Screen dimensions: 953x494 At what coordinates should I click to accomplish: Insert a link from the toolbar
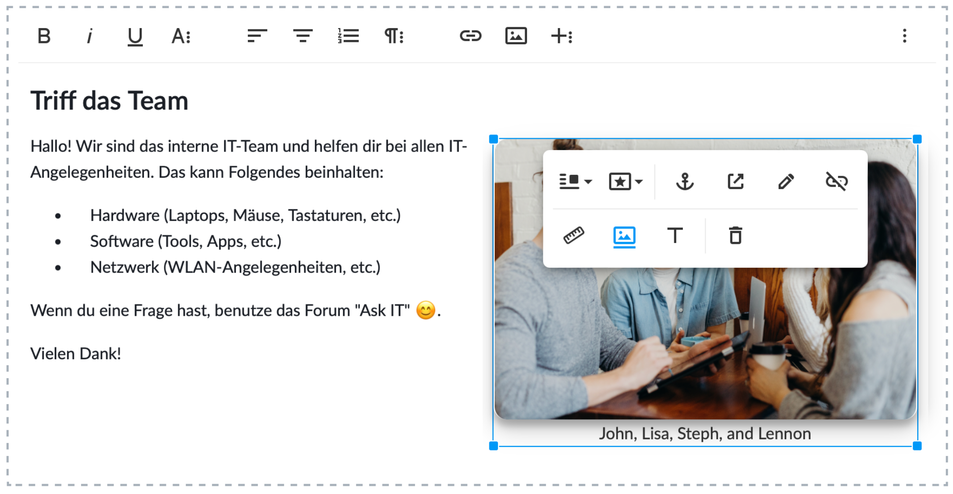(x=470, y=36)
